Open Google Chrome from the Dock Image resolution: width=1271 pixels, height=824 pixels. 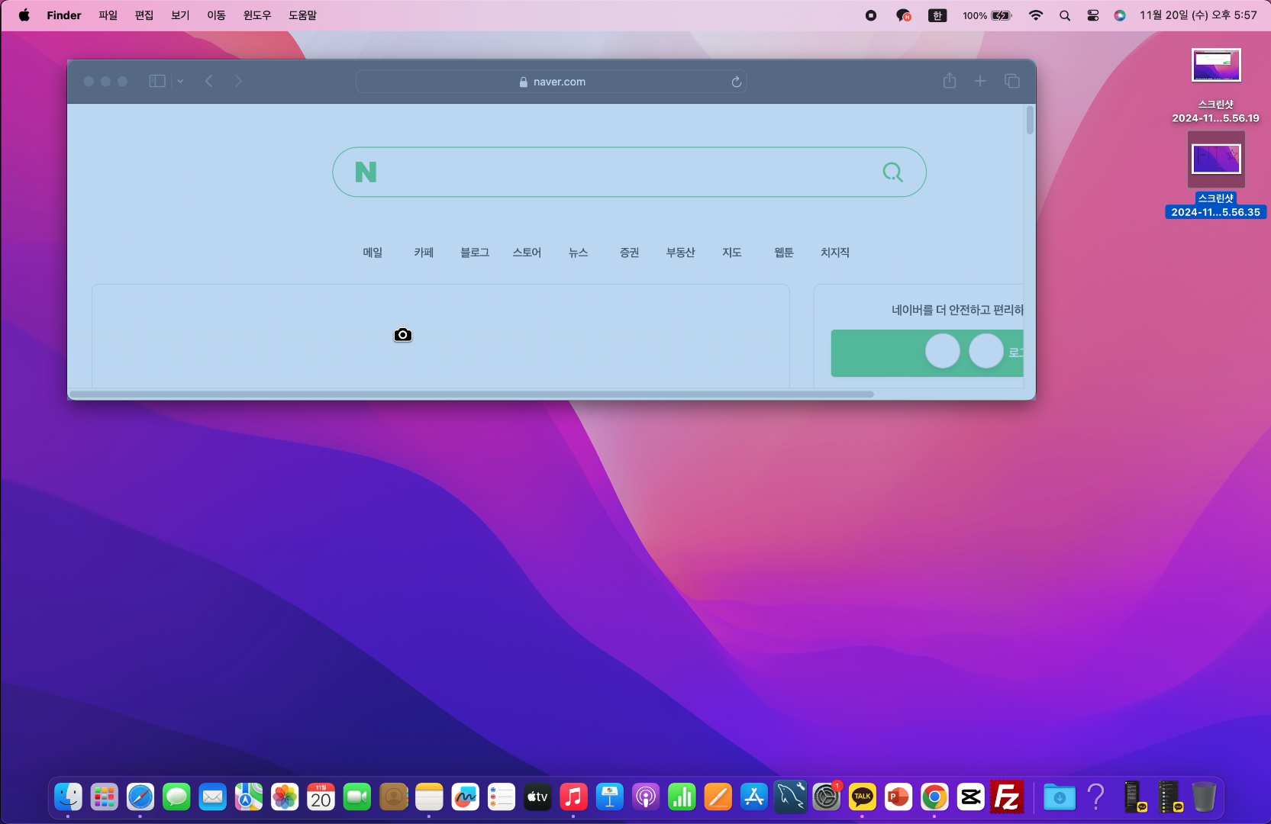[934, 797]
